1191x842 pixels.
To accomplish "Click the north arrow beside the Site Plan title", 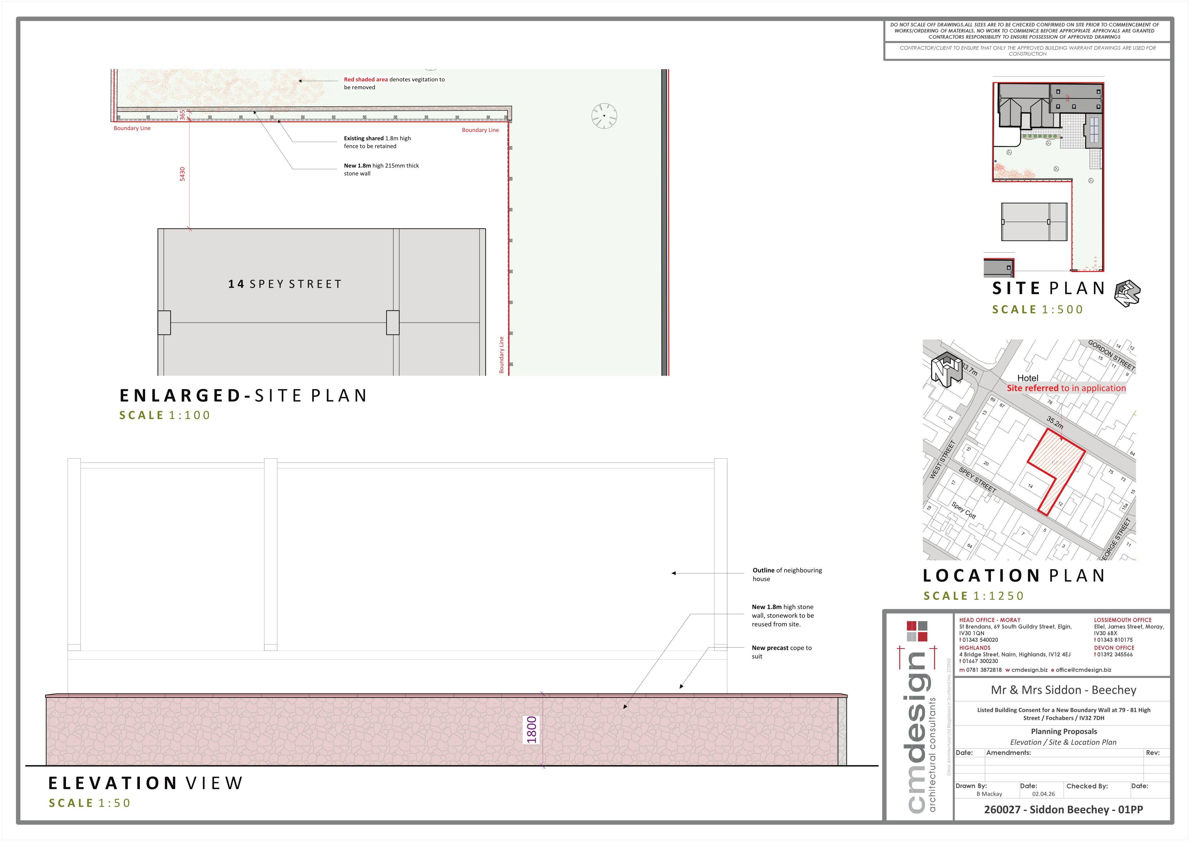I will point(1127,294).
